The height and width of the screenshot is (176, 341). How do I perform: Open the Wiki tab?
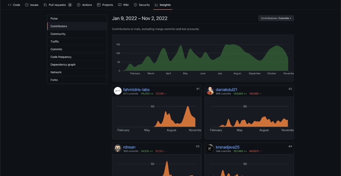(x=123, y=5)
